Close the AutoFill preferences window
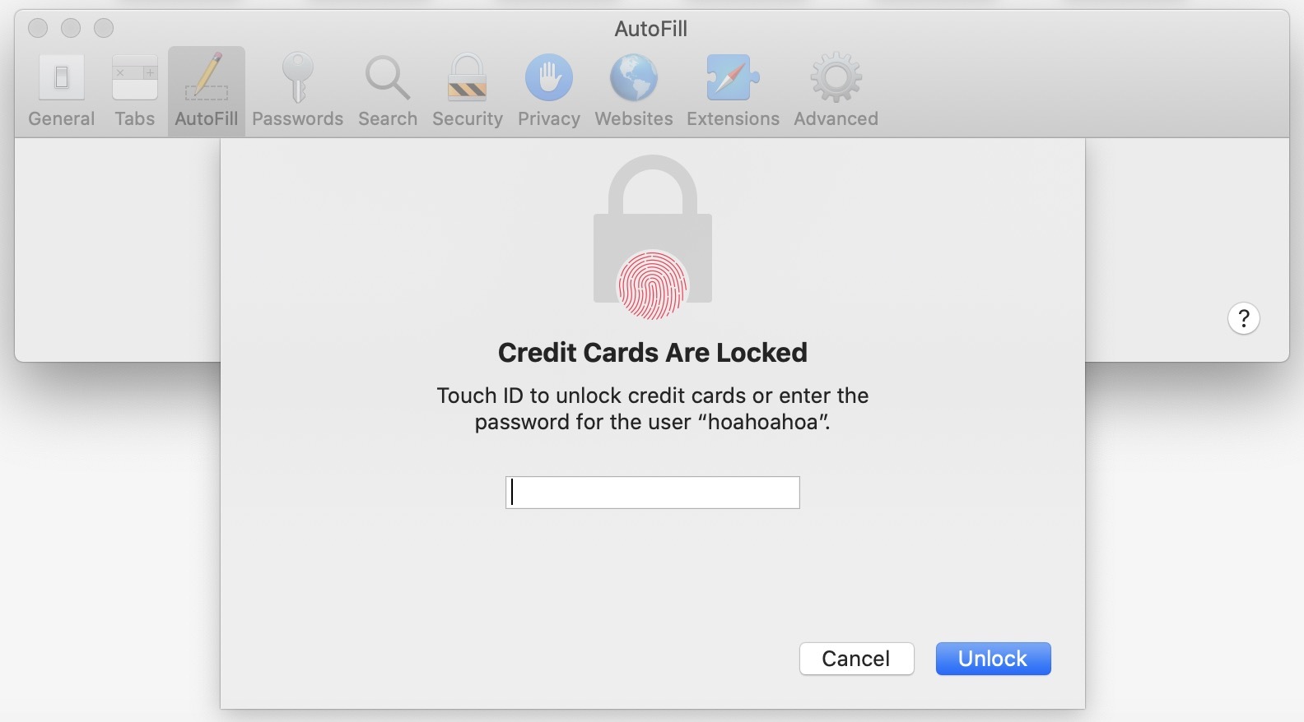The height and width of the screenshot is (722, 1304). point(38,29)
